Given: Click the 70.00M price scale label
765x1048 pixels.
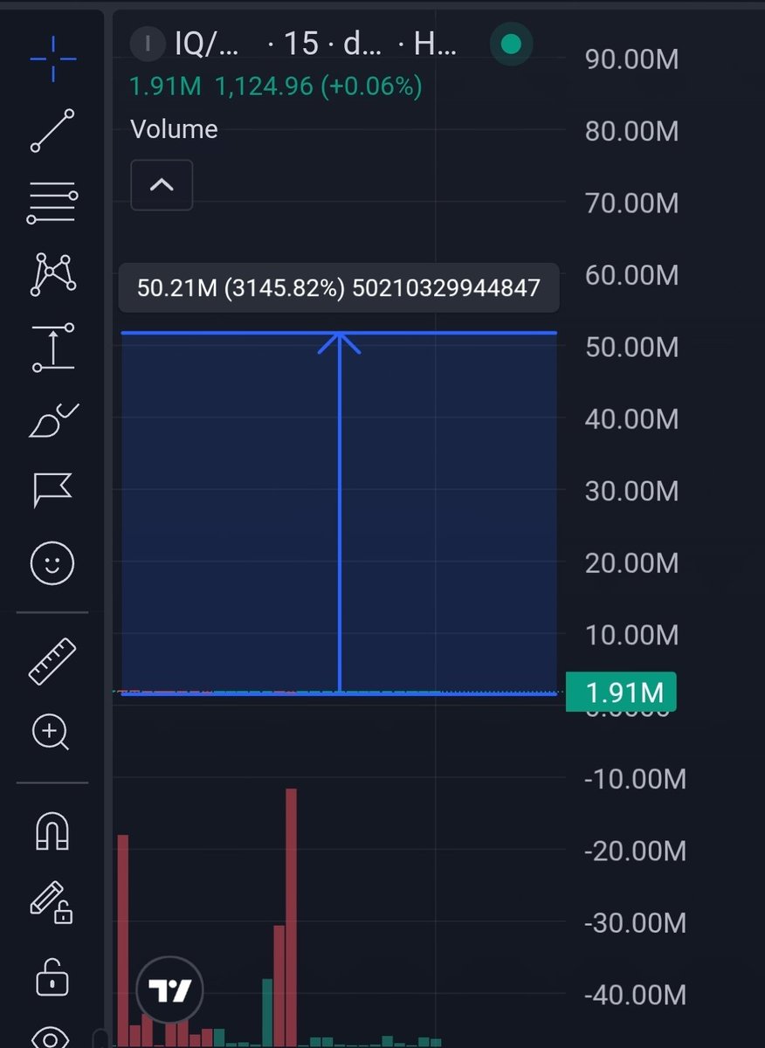Looking at the screenshot, I should (x=631, y=203).
